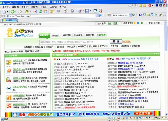Click the red close-page toolbar icon
Viewport: 168px width, 121px height.
(x=150, y=6)
